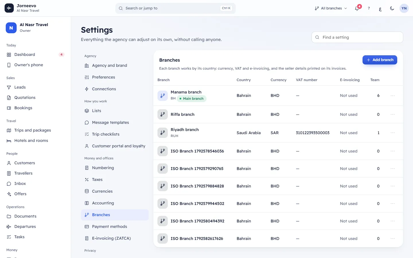Click the Main branch badge
Viewport: 413px width, 258px height.
tap(191, 99)
